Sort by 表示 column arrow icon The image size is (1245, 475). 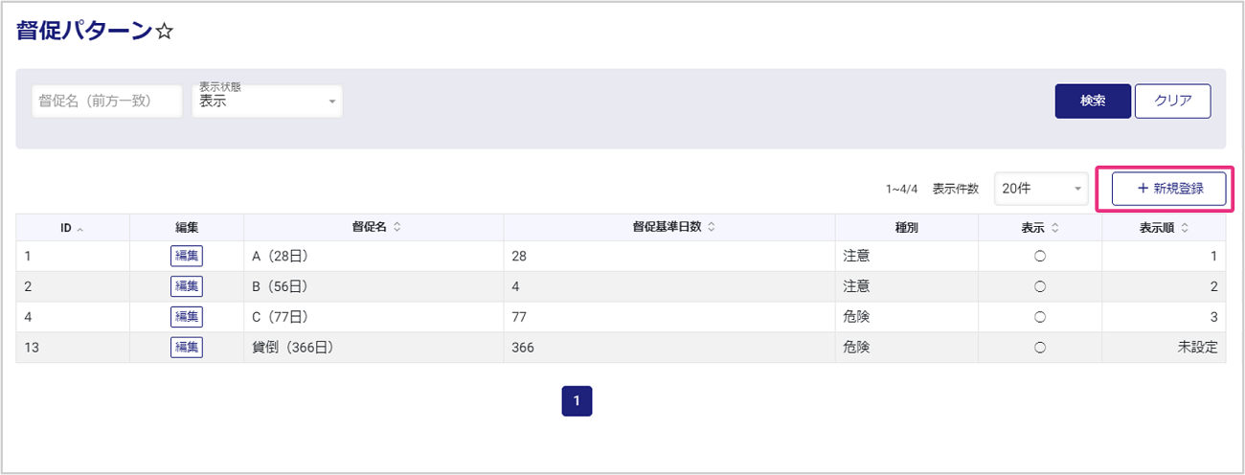[1055, 228]
